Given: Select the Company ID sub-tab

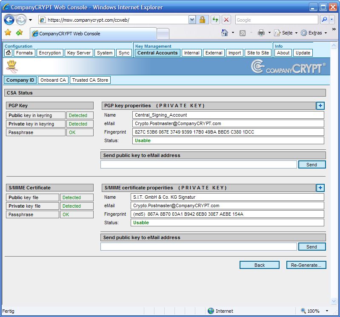Looking at the screenshot, I should pos(20,80).
